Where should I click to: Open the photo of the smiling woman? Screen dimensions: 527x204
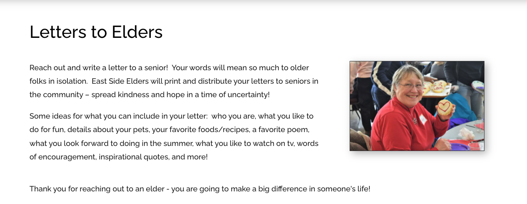point(417,106)
